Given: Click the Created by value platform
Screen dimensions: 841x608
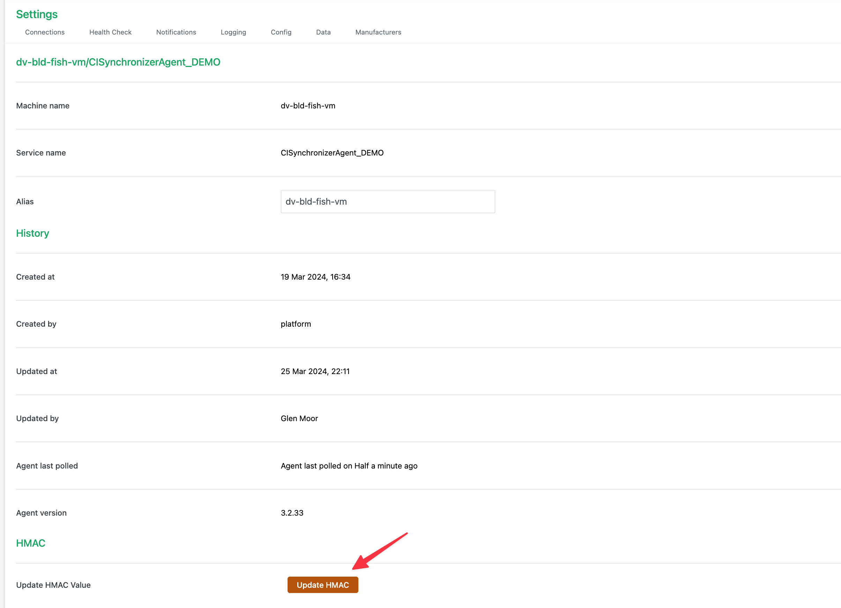Looking at the screenshot, I should point(296,324).
